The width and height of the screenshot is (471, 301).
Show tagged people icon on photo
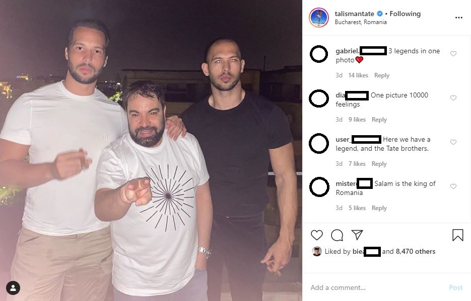[x=13, y=288]
